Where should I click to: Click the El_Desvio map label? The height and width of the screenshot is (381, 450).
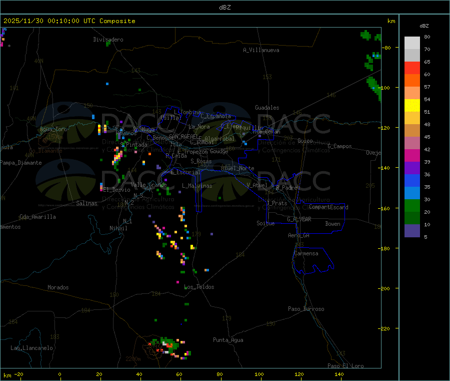pos(116,190)
